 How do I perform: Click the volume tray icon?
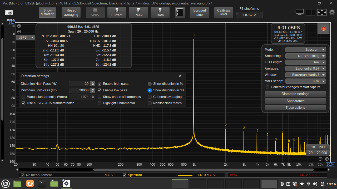[x=315, y=184]
